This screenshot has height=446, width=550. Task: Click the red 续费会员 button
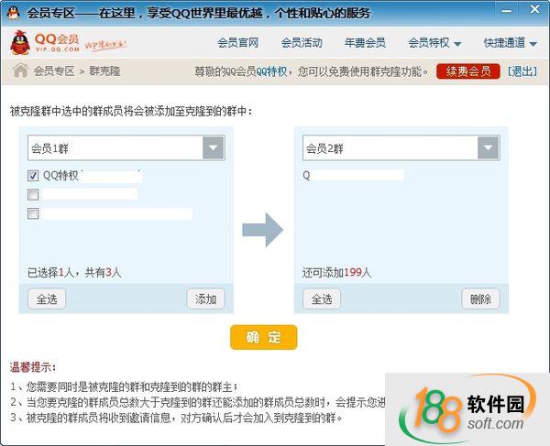click(x=467, y=71)
